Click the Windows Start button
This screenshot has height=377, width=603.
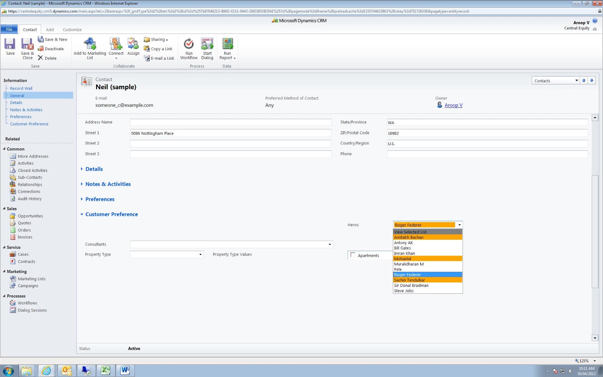click(x=8, y=371)
